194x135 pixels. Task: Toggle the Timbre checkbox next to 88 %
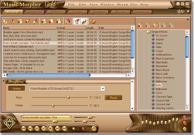(x=91, y=106)
